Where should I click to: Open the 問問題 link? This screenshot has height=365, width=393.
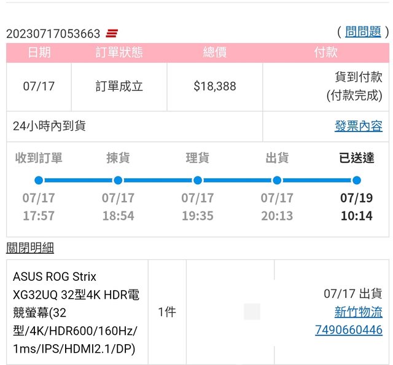(363, 32)
